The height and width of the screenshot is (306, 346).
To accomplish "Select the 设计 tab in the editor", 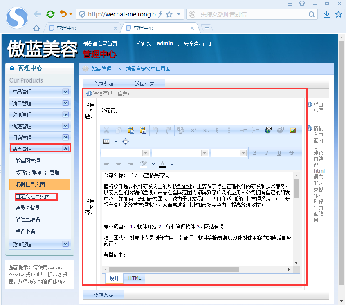I will tap(114, 278).
